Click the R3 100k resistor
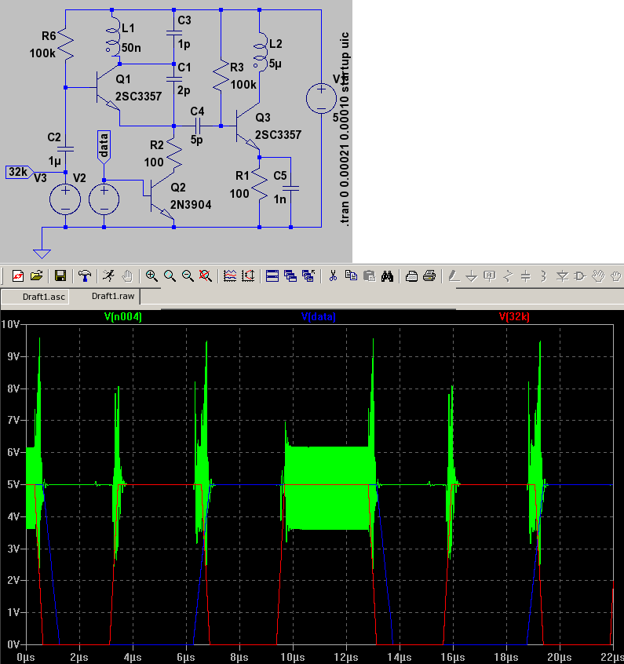This screenshot has height=664, width=624. (221, 74)
